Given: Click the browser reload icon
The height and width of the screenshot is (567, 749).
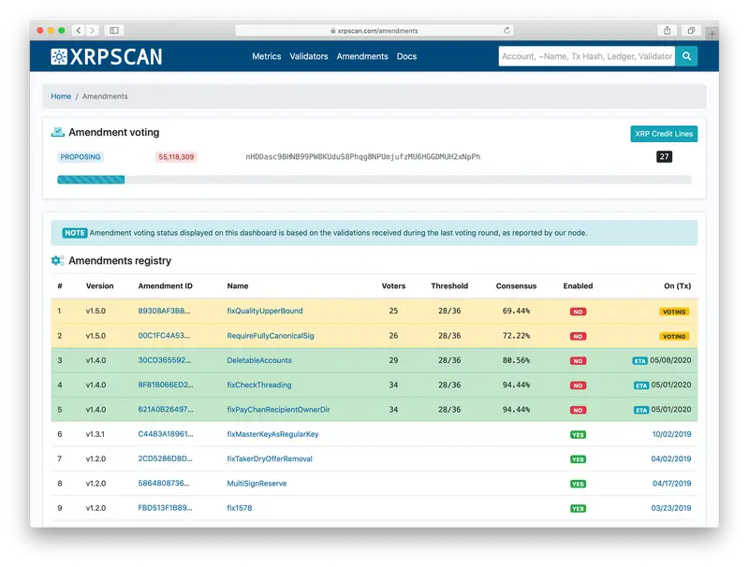Looking at the screenshot, I should tap(506, 29).
